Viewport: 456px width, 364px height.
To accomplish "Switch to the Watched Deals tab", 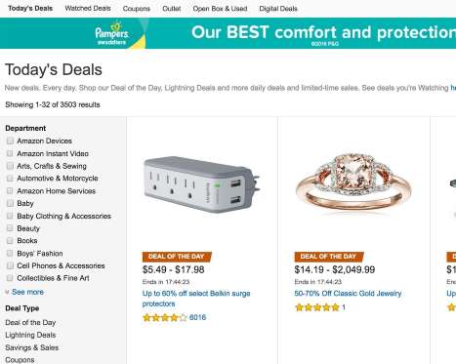I will (x=88, y=9).
